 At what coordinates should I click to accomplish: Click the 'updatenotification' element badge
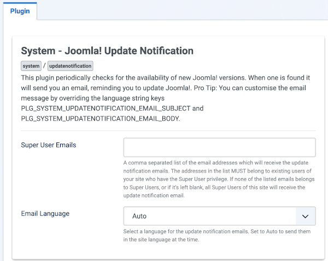tap(71, 66)
